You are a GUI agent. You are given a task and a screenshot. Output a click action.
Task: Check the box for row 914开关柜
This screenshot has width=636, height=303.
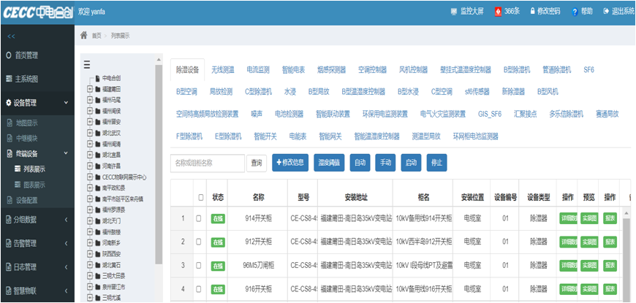pyautogui.click(x=198, y=218)
